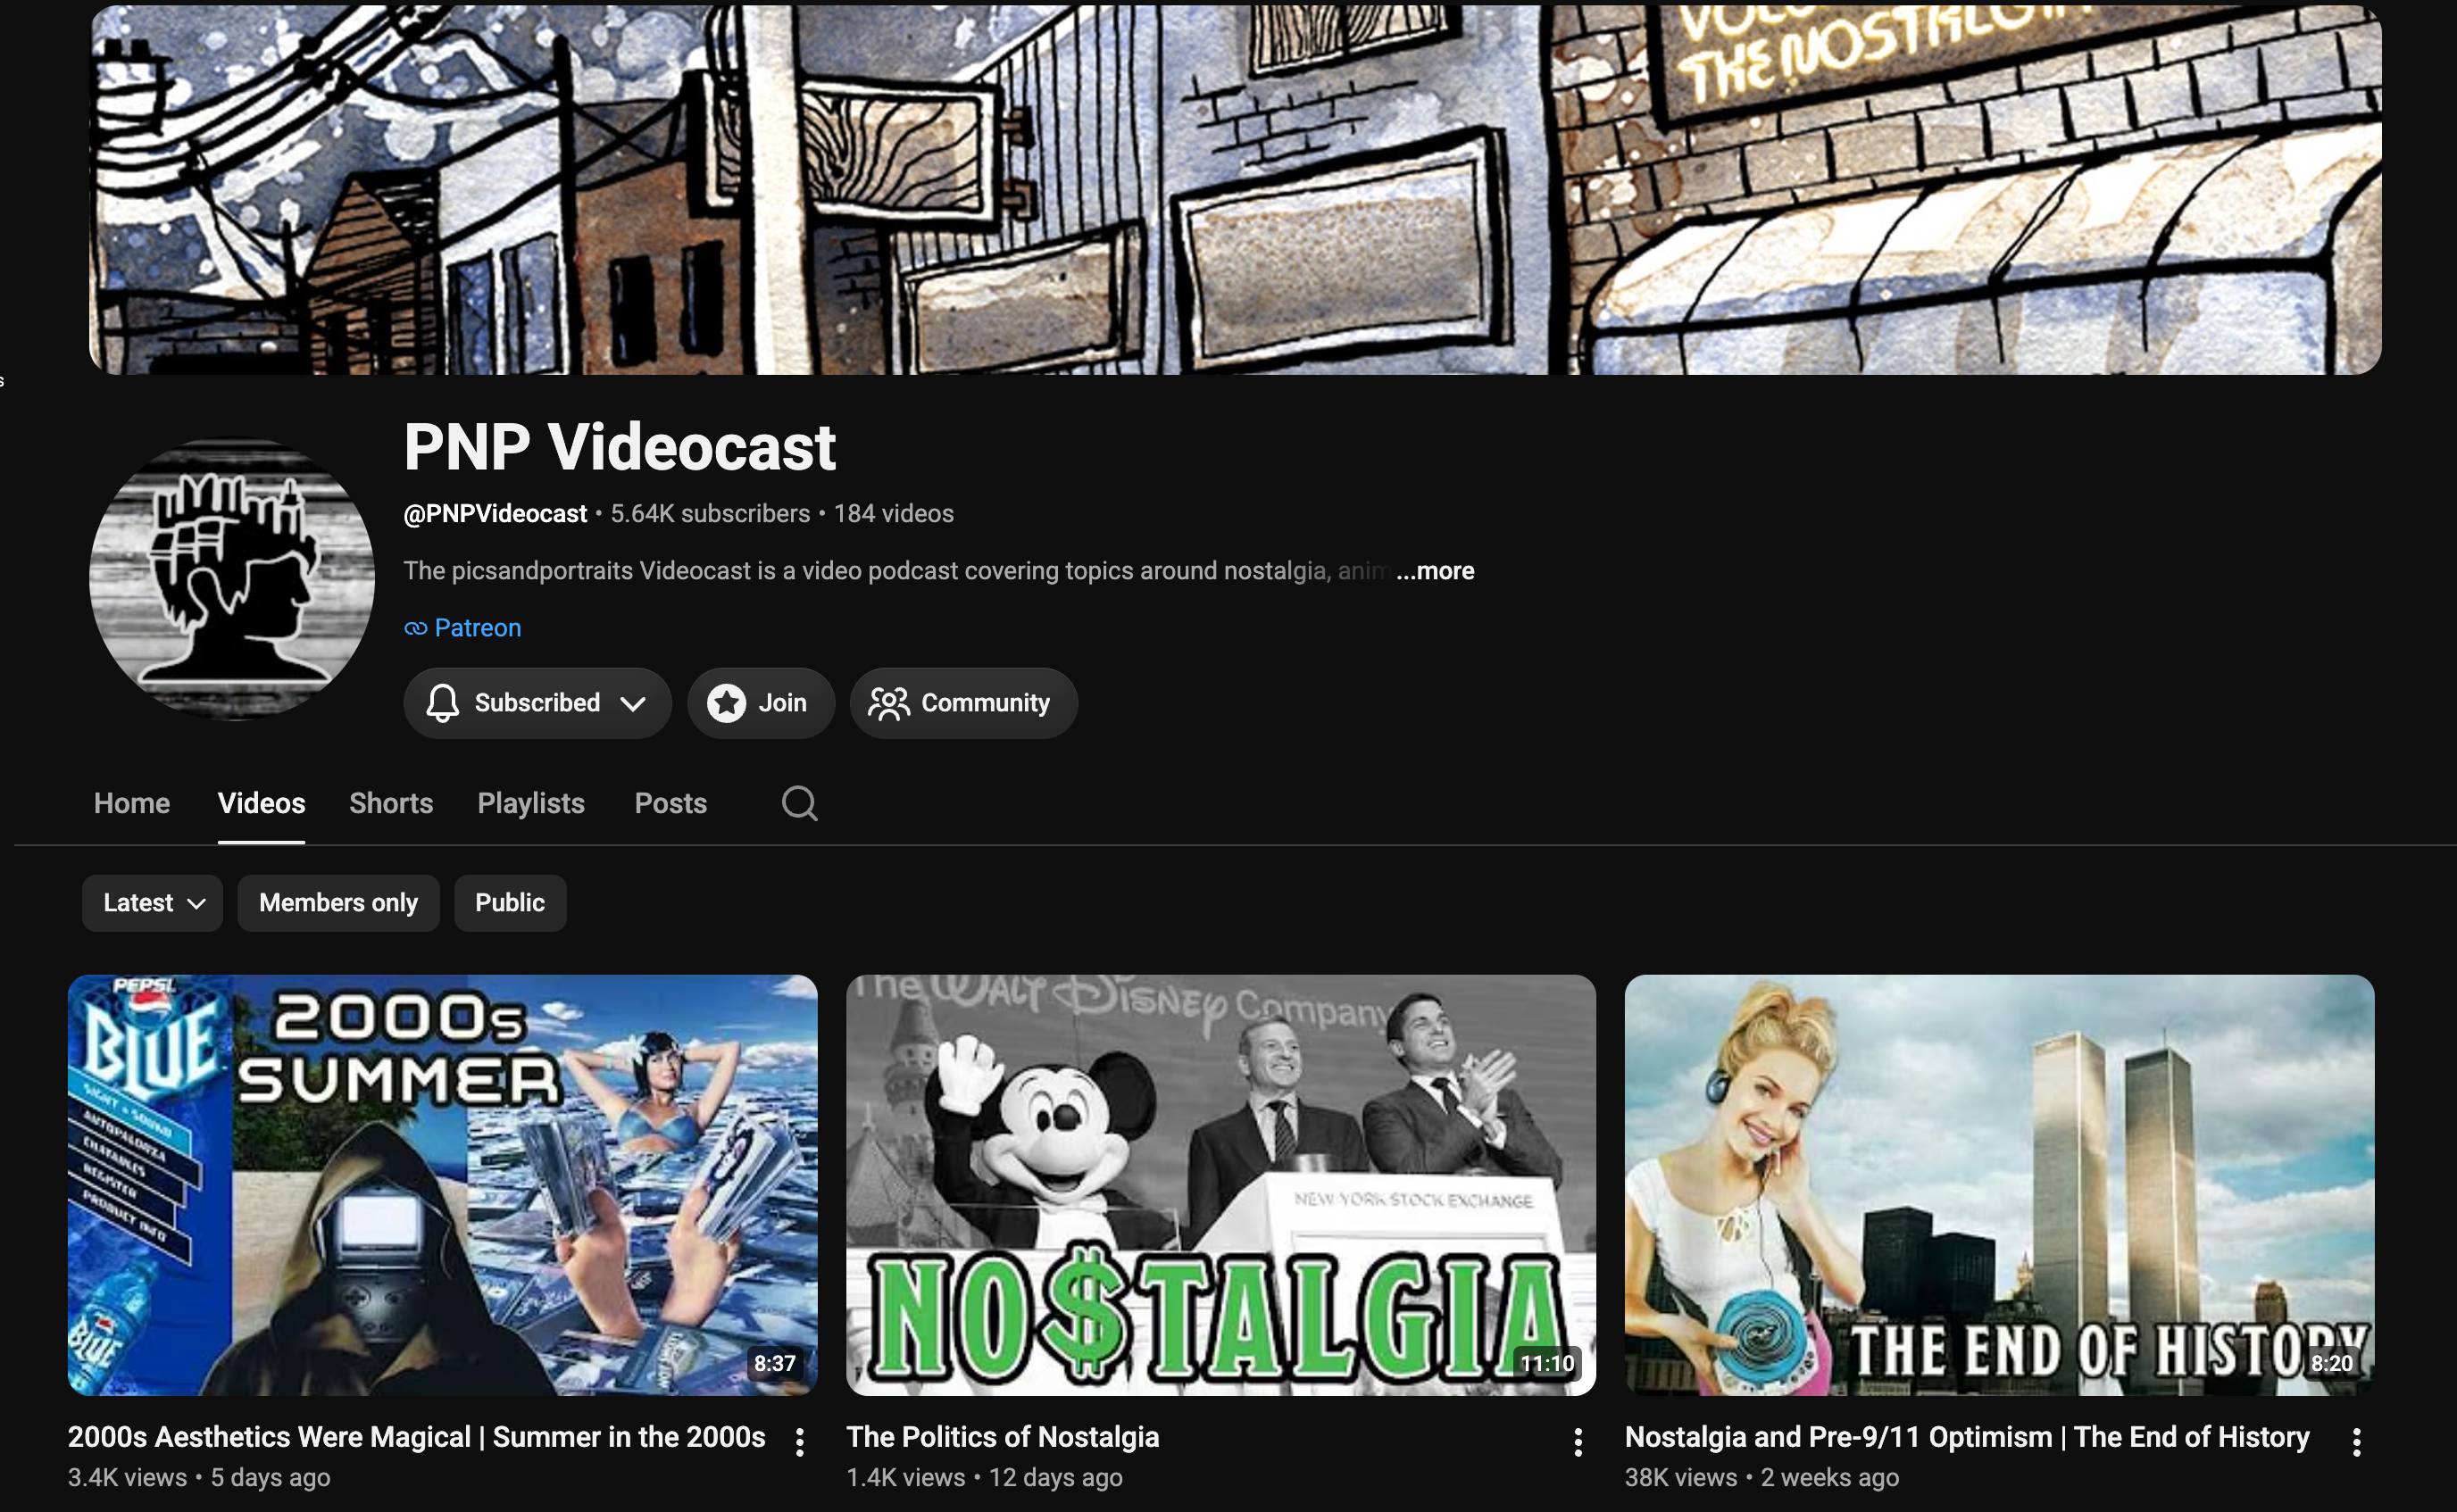
Task: Click the '5.64K subscribers' text
Action: [x=710, y=514]
